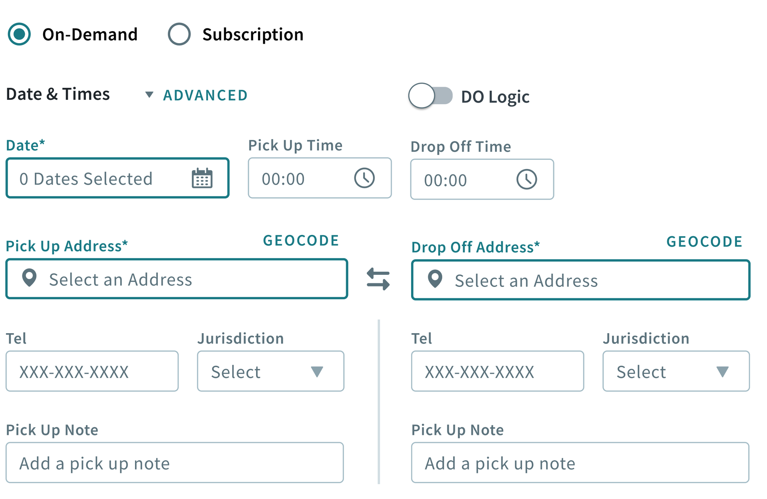Click the clock icon for Drop Off Time
The image size is (767, 499).
point(527,179)
